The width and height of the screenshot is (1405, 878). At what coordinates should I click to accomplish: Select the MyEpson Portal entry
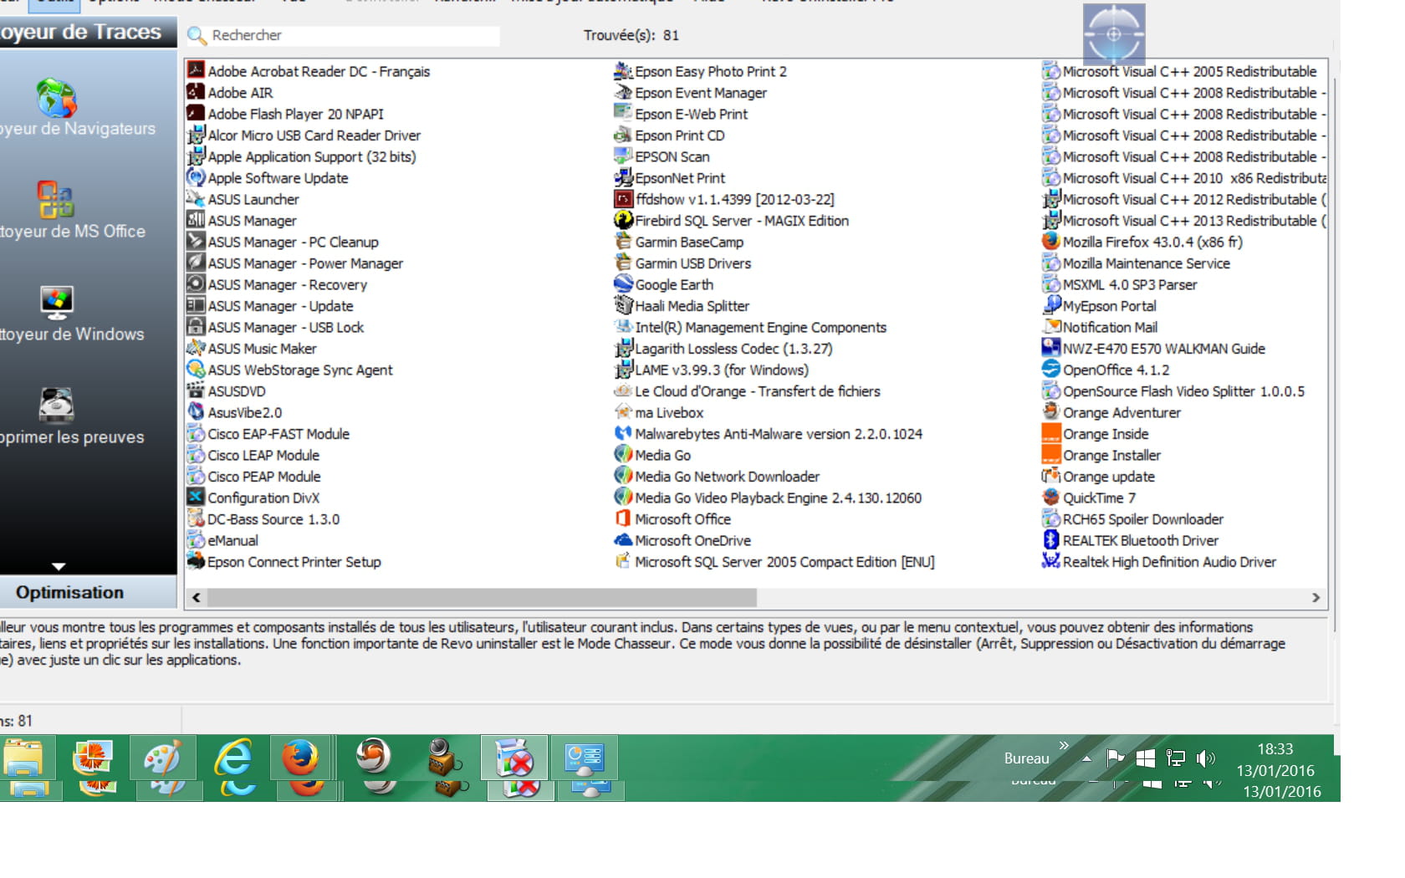[x=1109, y=305]
